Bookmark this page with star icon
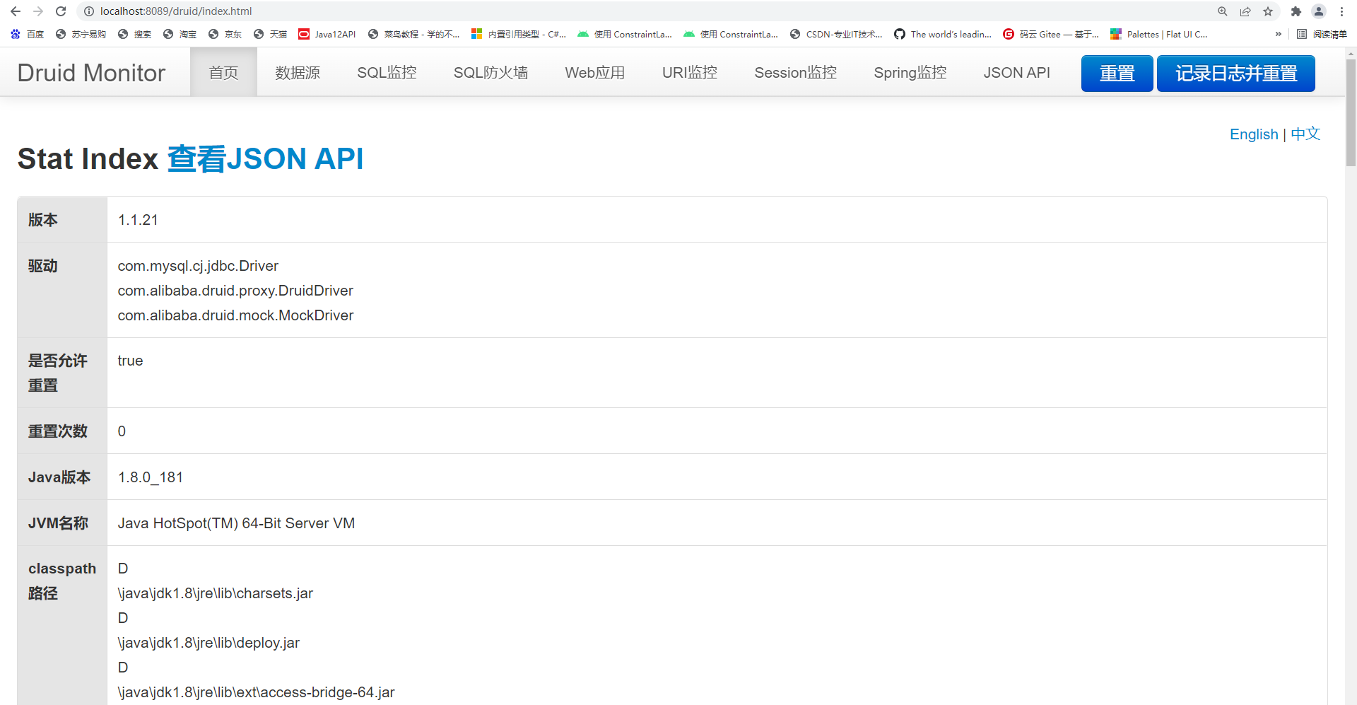 [1268, 11]
